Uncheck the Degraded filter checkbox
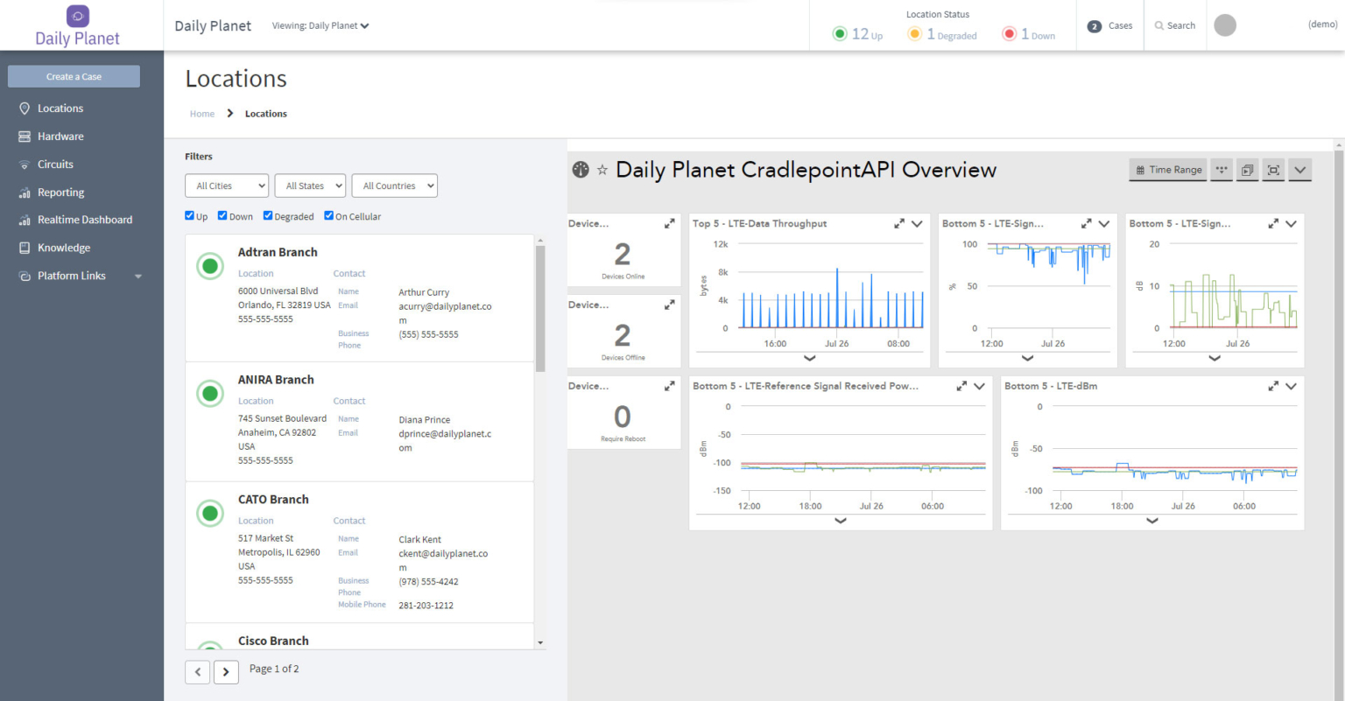 coord(268,216)
